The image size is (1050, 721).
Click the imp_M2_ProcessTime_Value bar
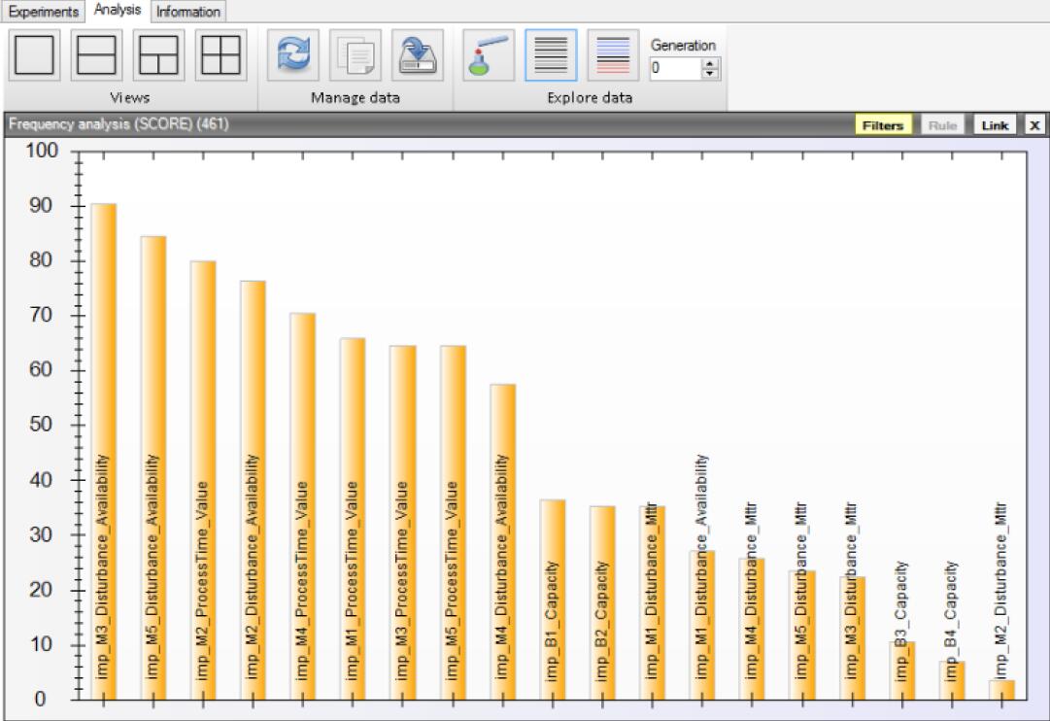(204, 480)
